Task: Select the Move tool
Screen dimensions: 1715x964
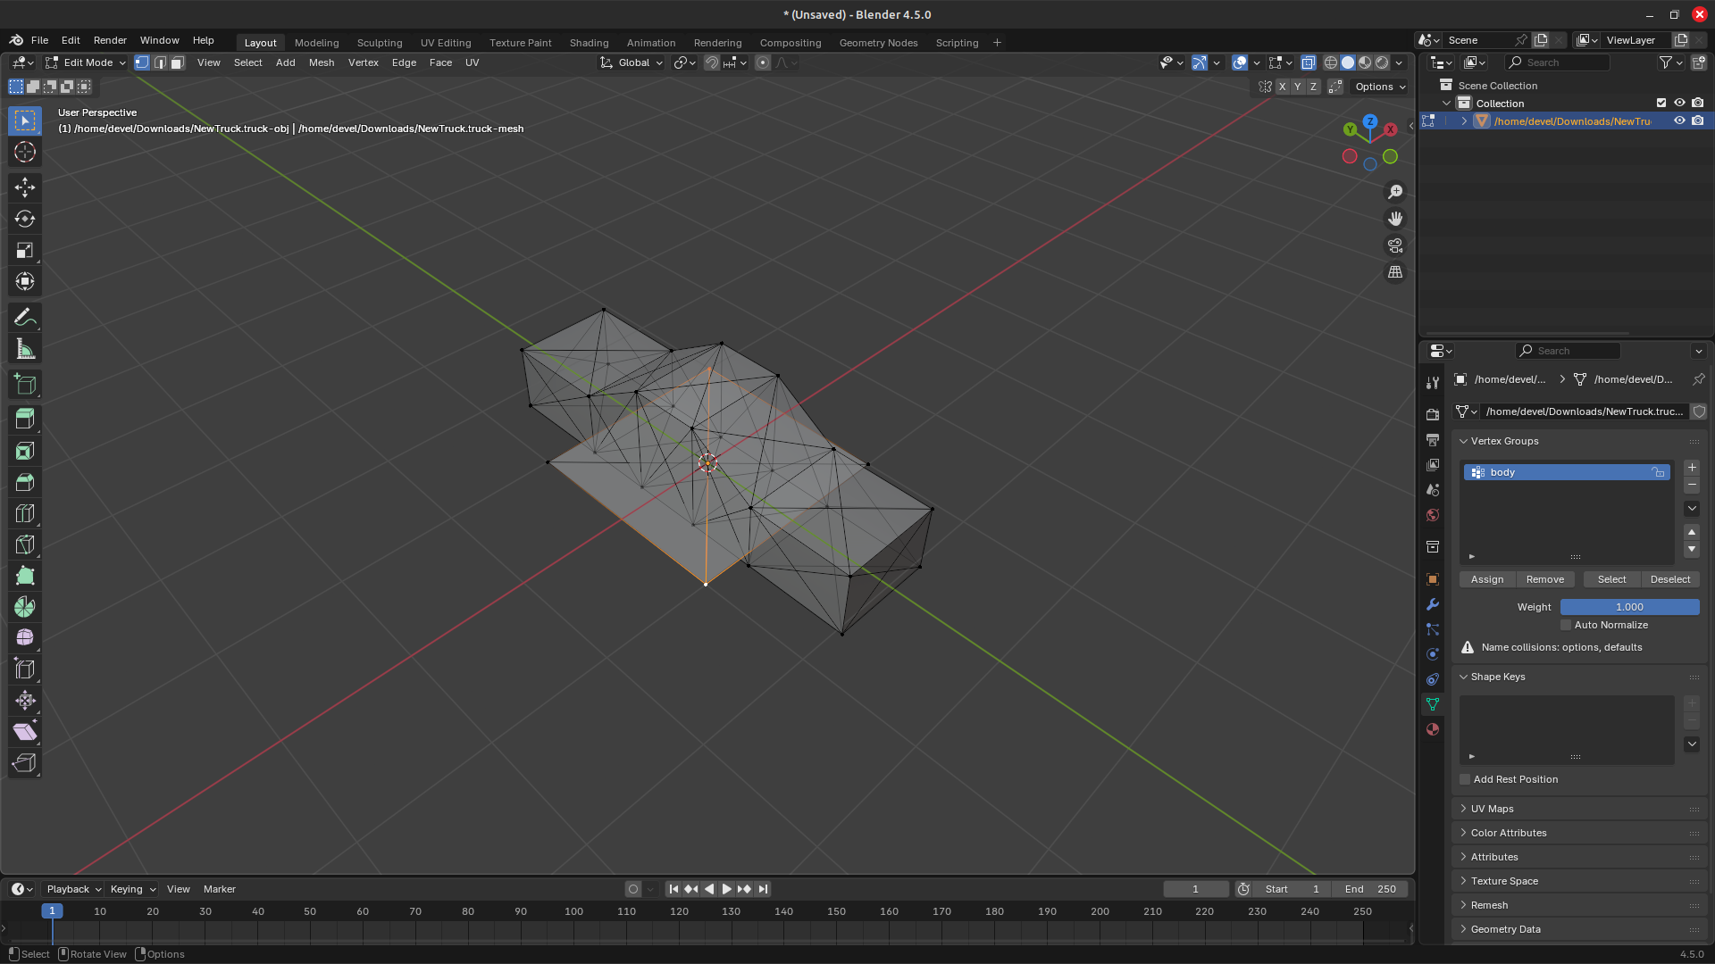Action: [x=25, y=187]
